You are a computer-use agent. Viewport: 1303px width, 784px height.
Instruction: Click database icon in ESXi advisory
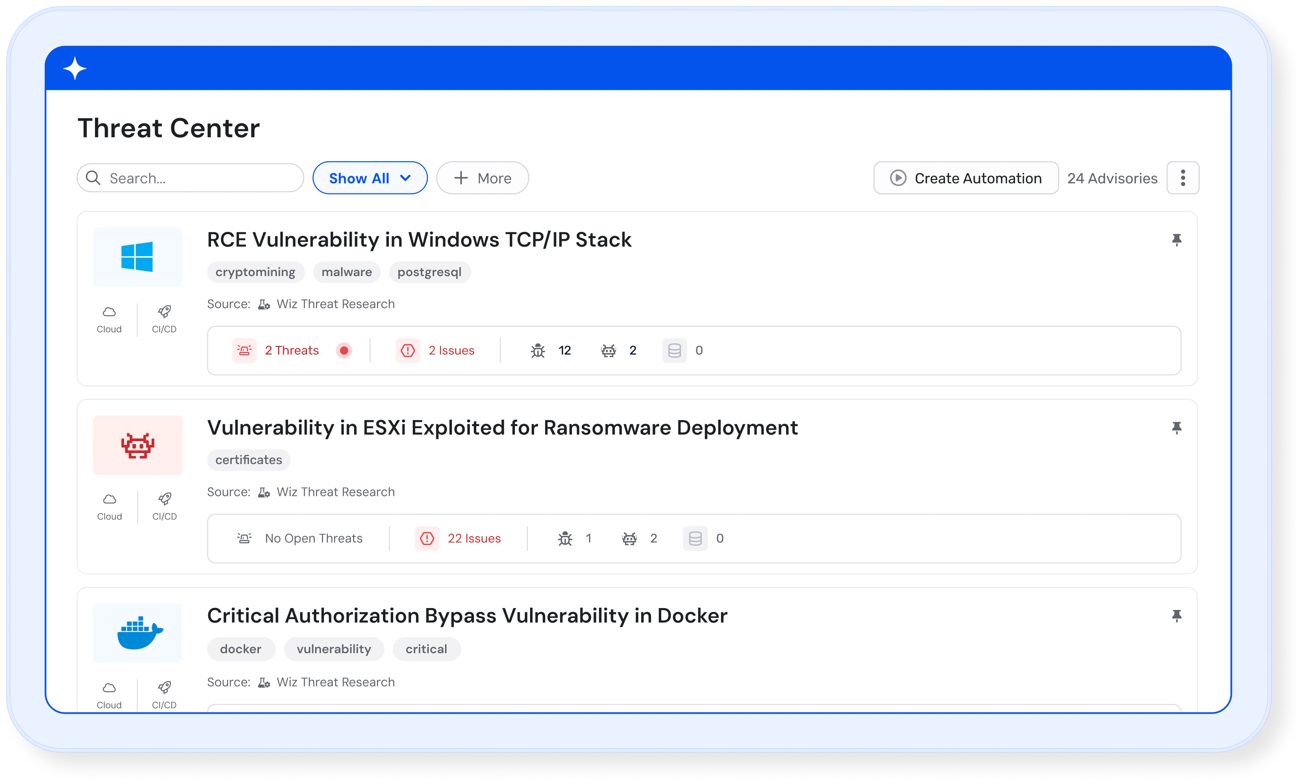[x=695, y=538]
